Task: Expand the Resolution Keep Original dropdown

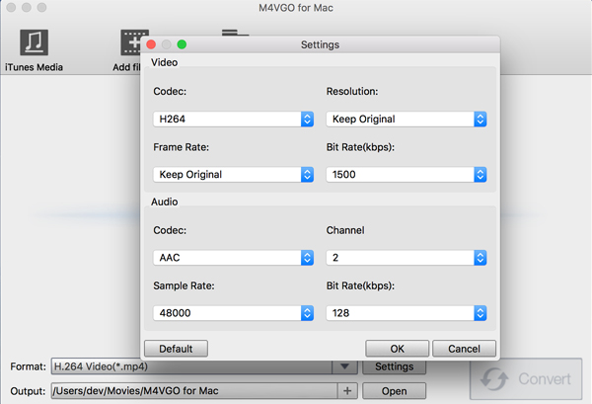Action: click(407, 120)
